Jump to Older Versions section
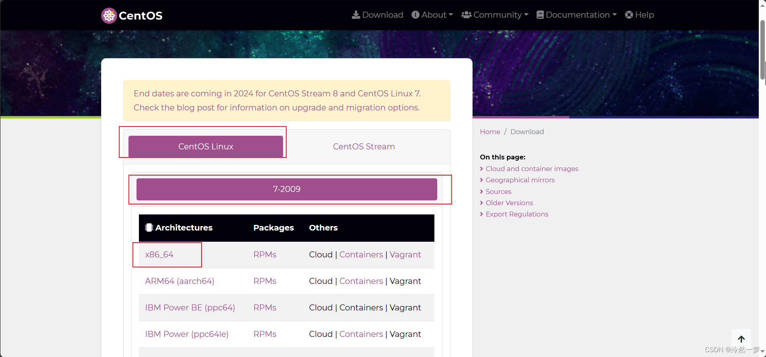The image size is (766, 357). tap(509, 203)
